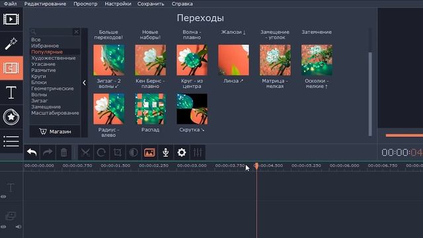
Task: Click the titles track T icon
Action: (11, 187)
